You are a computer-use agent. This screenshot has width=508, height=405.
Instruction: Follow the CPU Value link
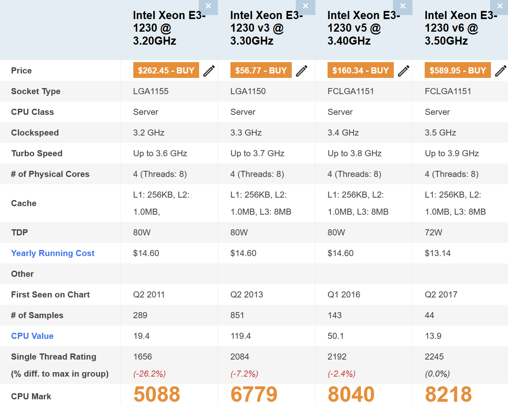33,336
